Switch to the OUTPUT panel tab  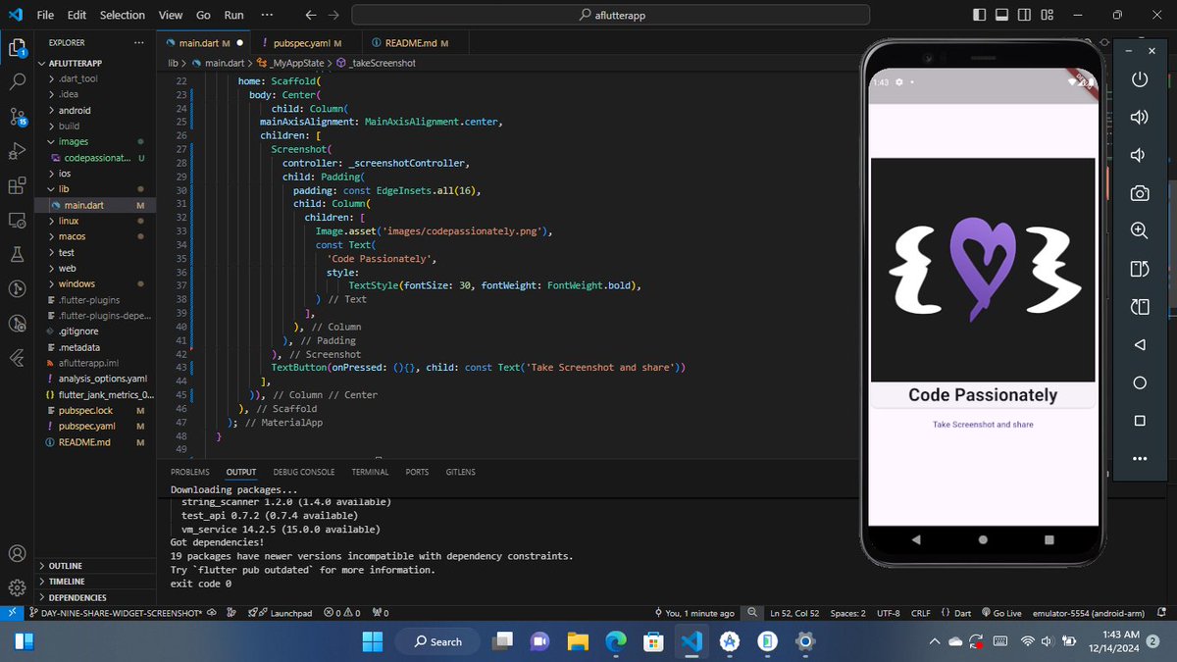[240, 472]
